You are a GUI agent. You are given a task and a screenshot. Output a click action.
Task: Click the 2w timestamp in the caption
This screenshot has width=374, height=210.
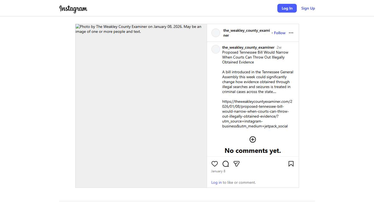tap(279, 47)
